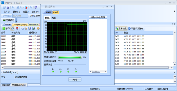The height and width of the screenshot is (91, 177).
Task: Click the orange package box icon
Action: click(38, 28)
